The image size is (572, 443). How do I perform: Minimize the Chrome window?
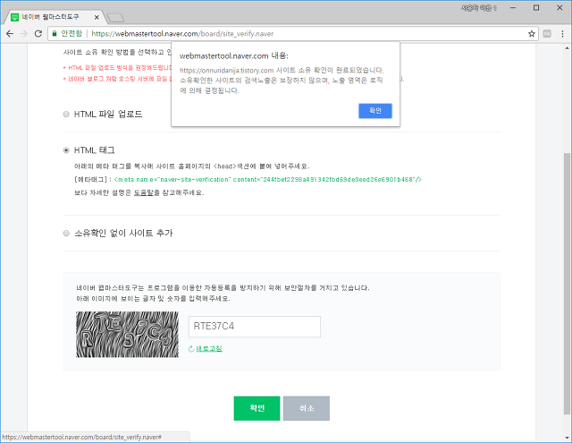(x=513, y=8)
